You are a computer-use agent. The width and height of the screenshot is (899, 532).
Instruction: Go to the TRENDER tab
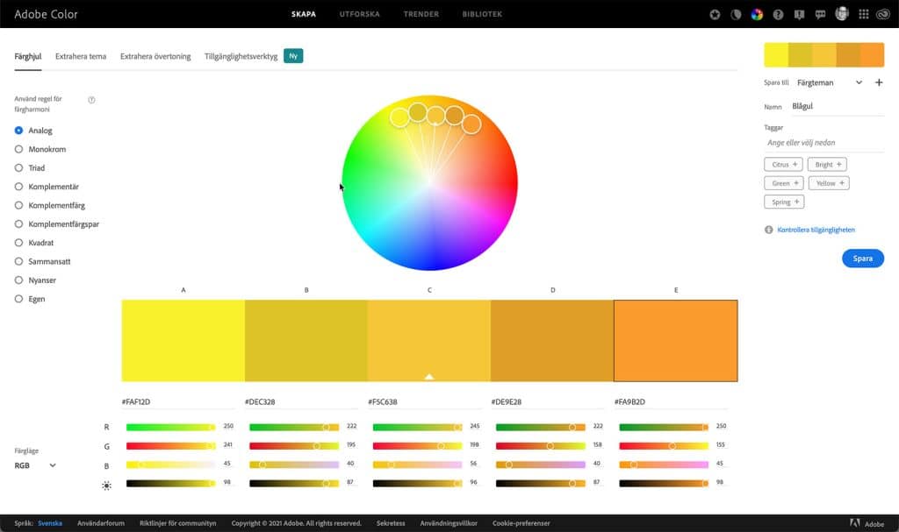(421, 14)
